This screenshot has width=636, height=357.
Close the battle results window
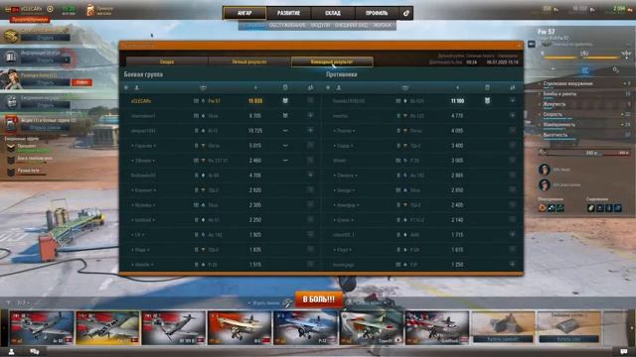click(x=519, y=46)
